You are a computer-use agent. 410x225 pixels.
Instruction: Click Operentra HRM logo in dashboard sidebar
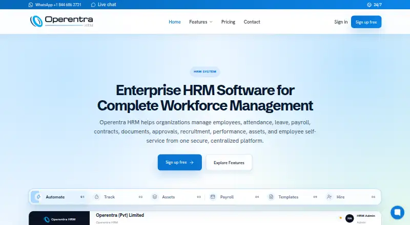tap(59, 219)
